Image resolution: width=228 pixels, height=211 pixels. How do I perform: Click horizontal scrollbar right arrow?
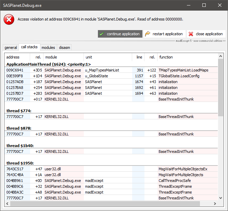click(x=215, y=204)
